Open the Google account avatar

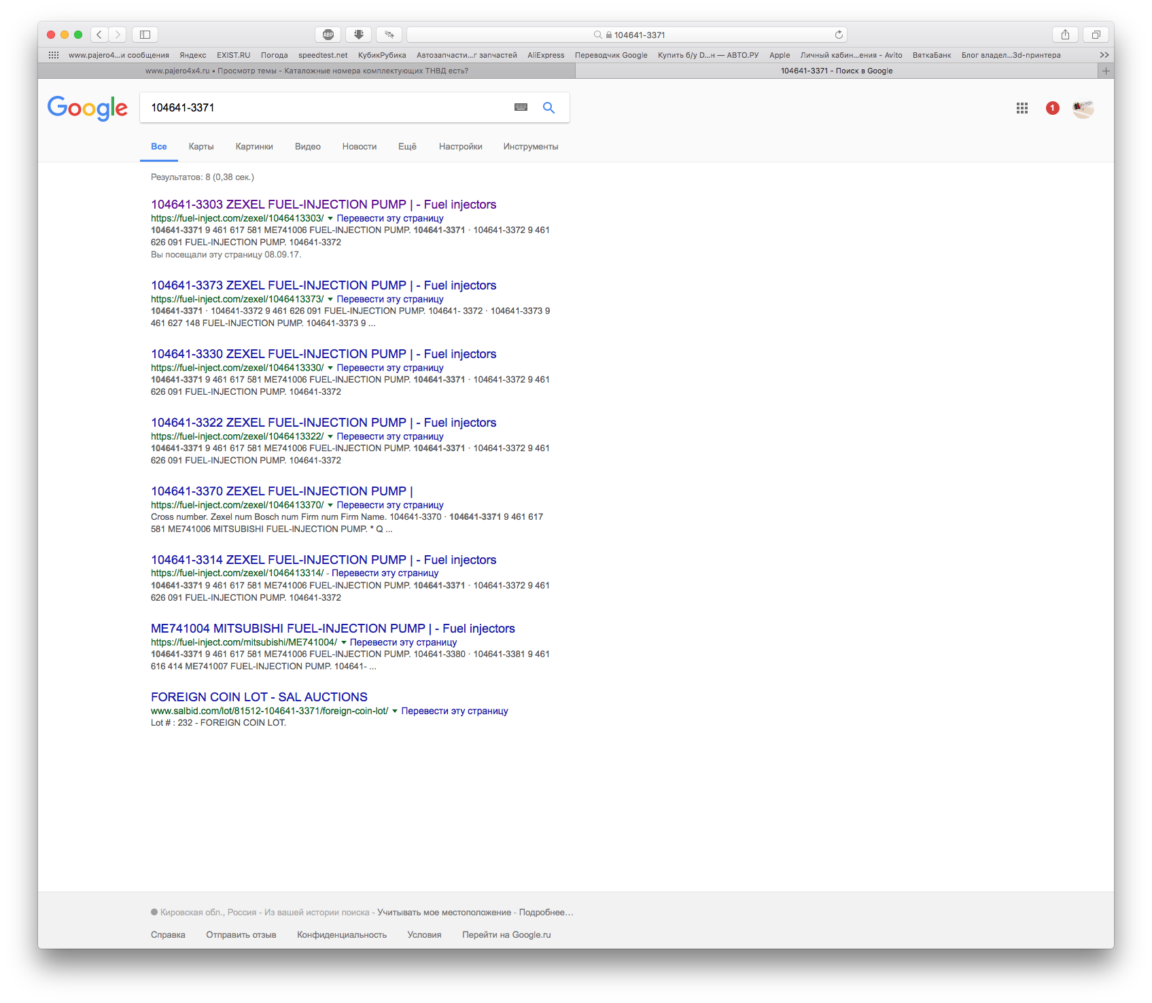pyautogui.click(x=1083, y=108)
